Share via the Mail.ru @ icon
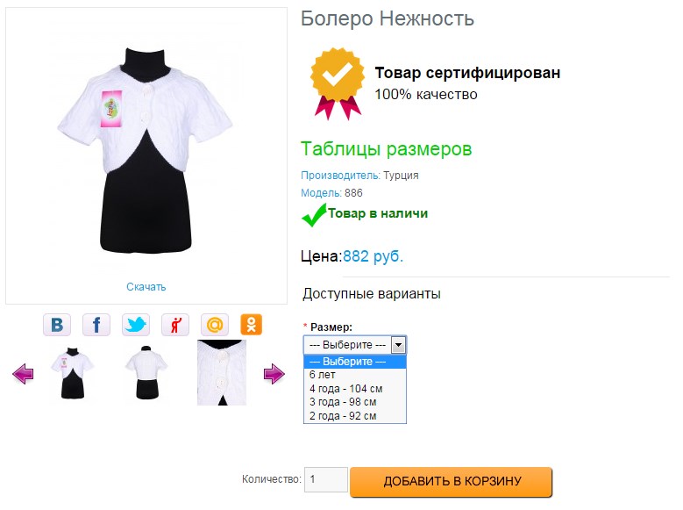Viewport: 683px width, 510px height. tap(215, 325)
